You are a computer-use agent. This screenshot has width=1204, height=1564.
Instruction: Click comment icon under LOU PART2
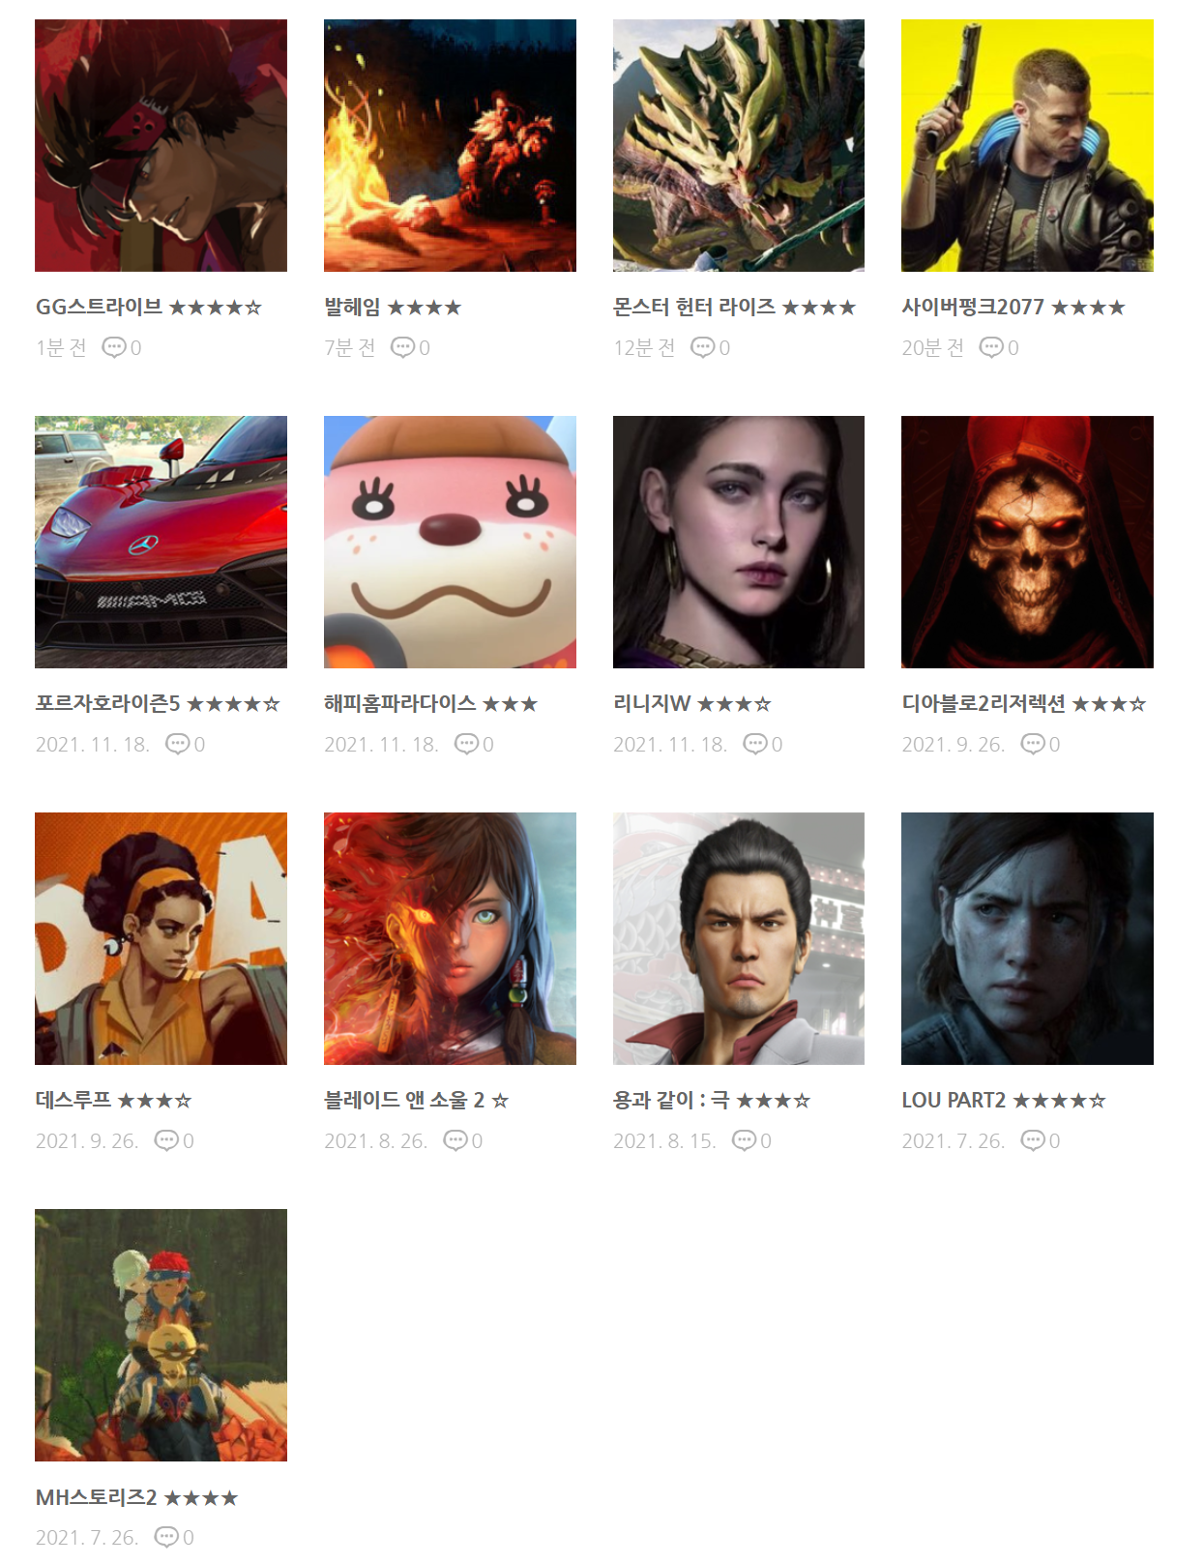1033,1139
